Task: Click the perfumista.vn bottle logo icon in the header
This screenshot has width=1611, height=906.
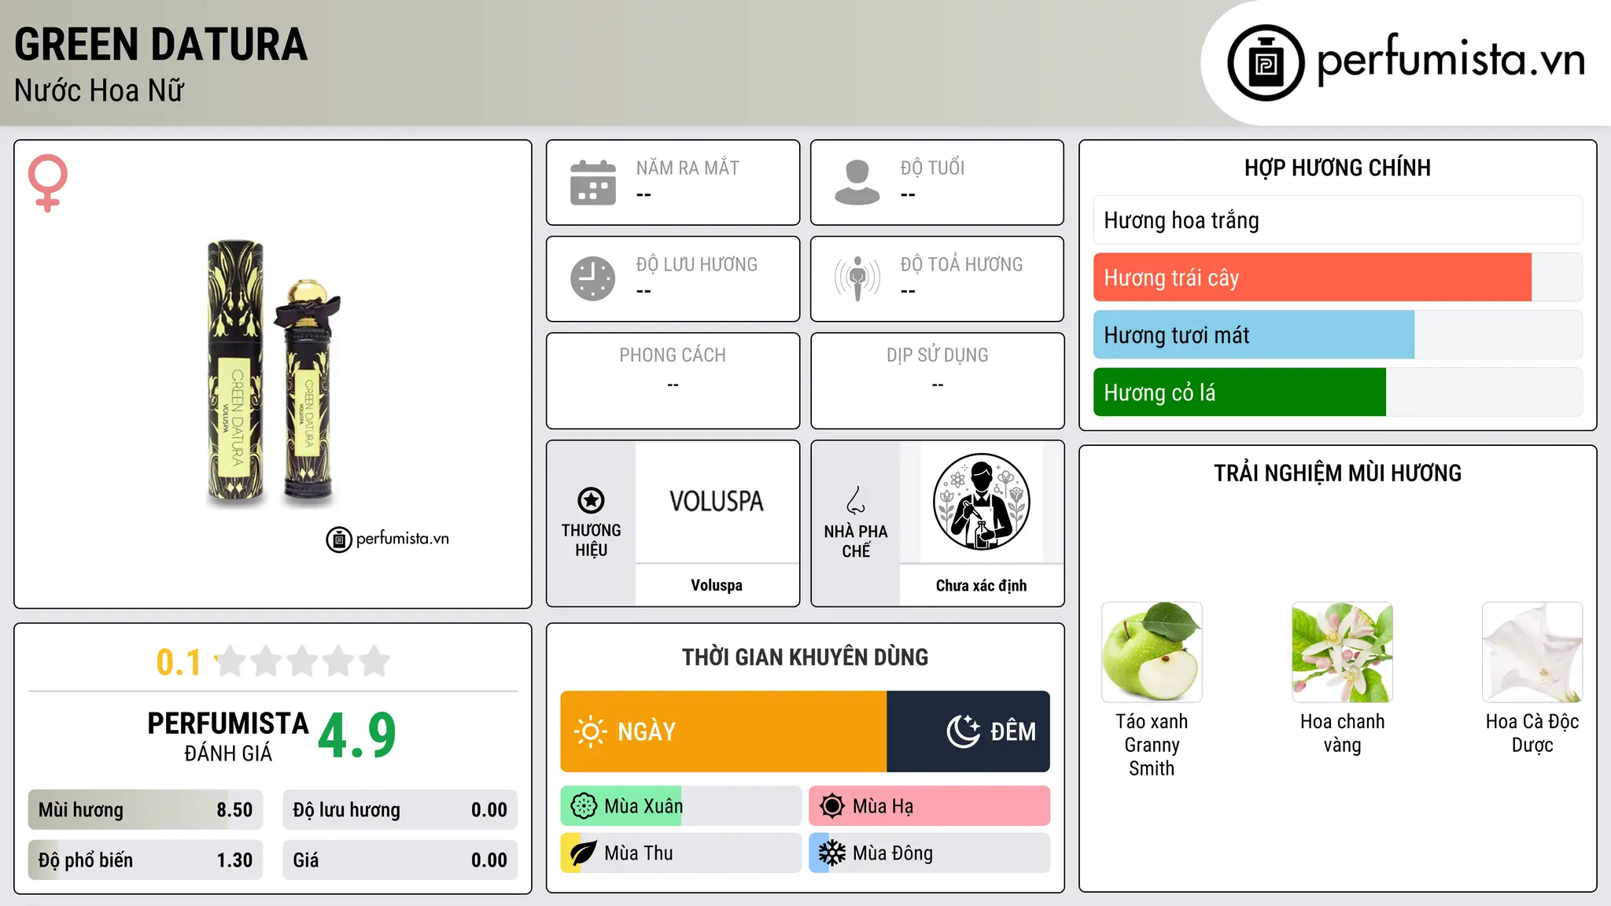Action: (1266, 63)
